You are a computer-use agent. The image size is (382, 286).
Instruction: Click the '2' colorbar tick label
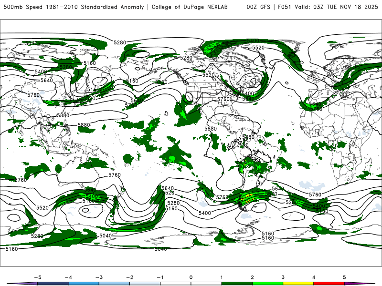coord(253,277)
